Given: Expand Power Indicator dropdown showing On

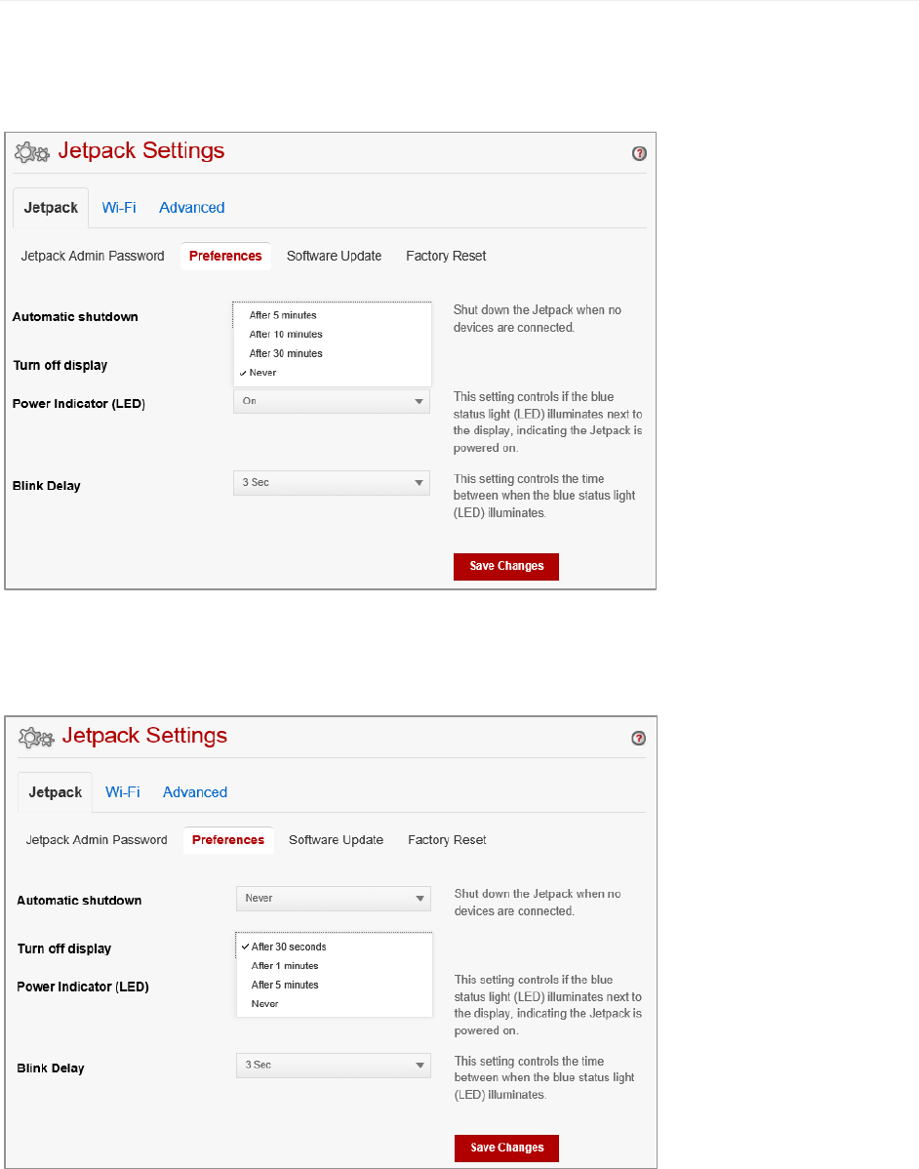Looking at the screenshot, I should pyautogui.click(x=332, y=401).
